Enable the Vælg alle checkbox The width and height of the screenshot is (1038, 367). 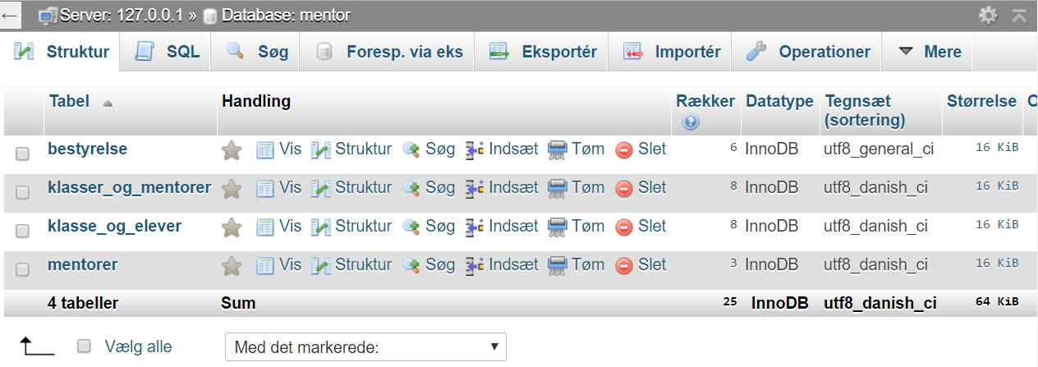(84, 346)
